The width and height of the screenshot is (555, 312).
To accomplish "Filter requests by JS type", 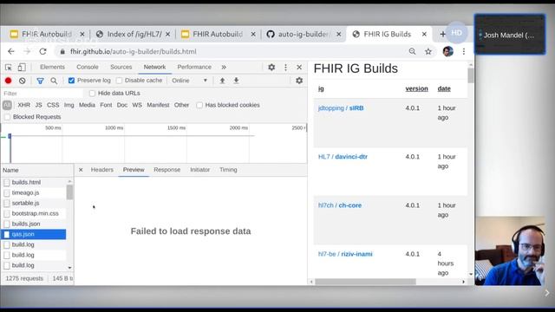I will click(x=38, y=105).
